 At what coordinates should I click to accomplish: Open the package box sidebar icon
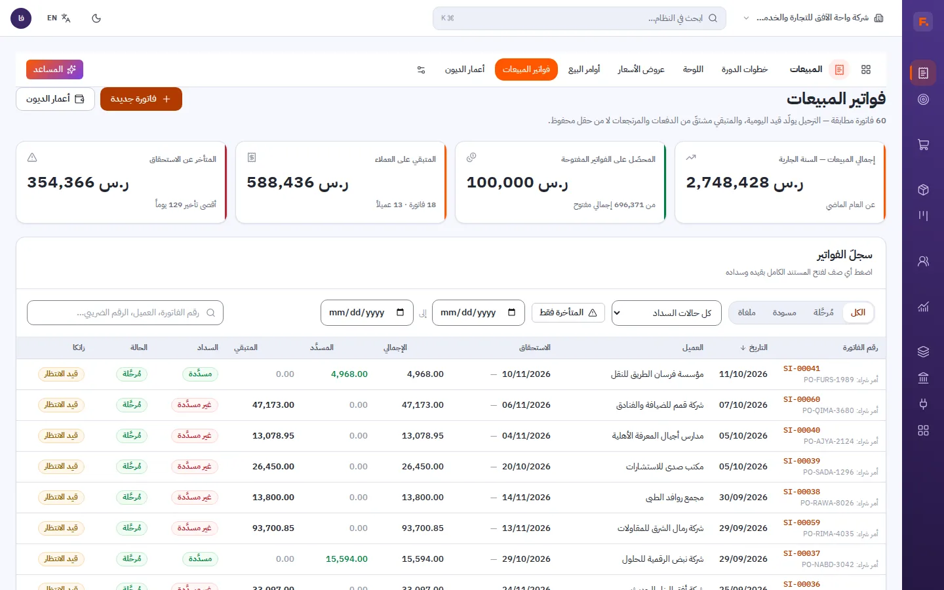(923, 190)
